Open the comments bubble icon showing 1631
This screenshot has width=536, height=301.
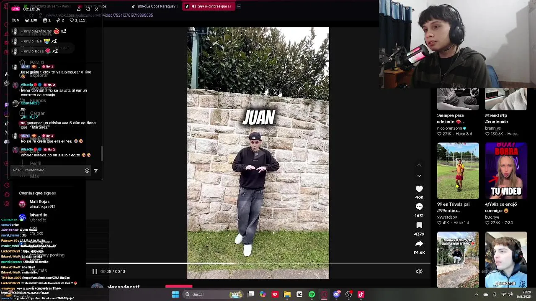coord(419,207)
